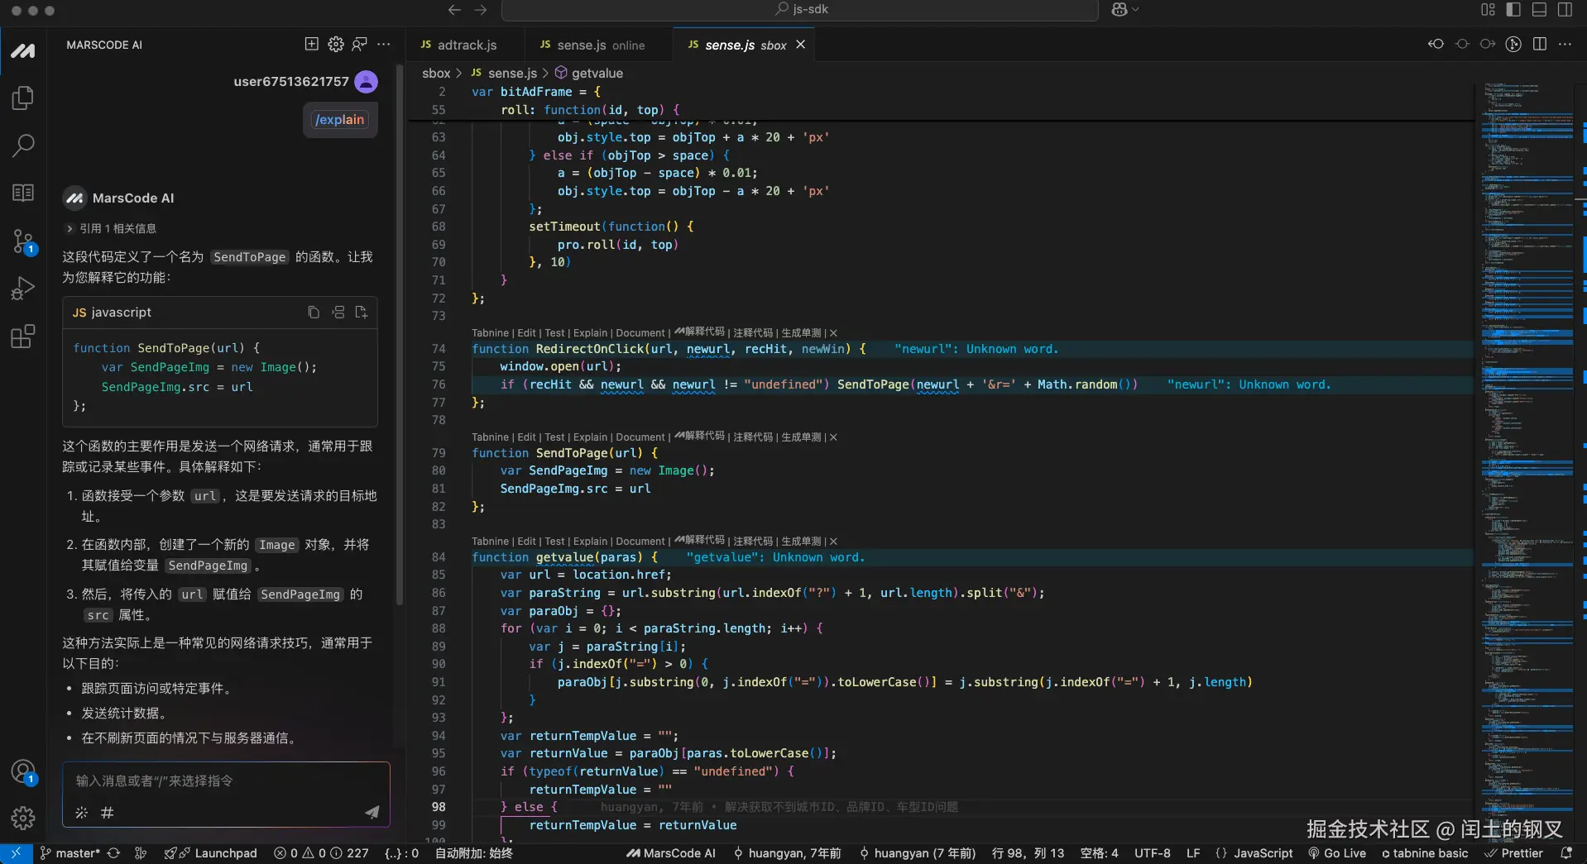The image size is (1587, 864).
Task: Click Go Live in status bar
Action: [x=1337, y=853]
